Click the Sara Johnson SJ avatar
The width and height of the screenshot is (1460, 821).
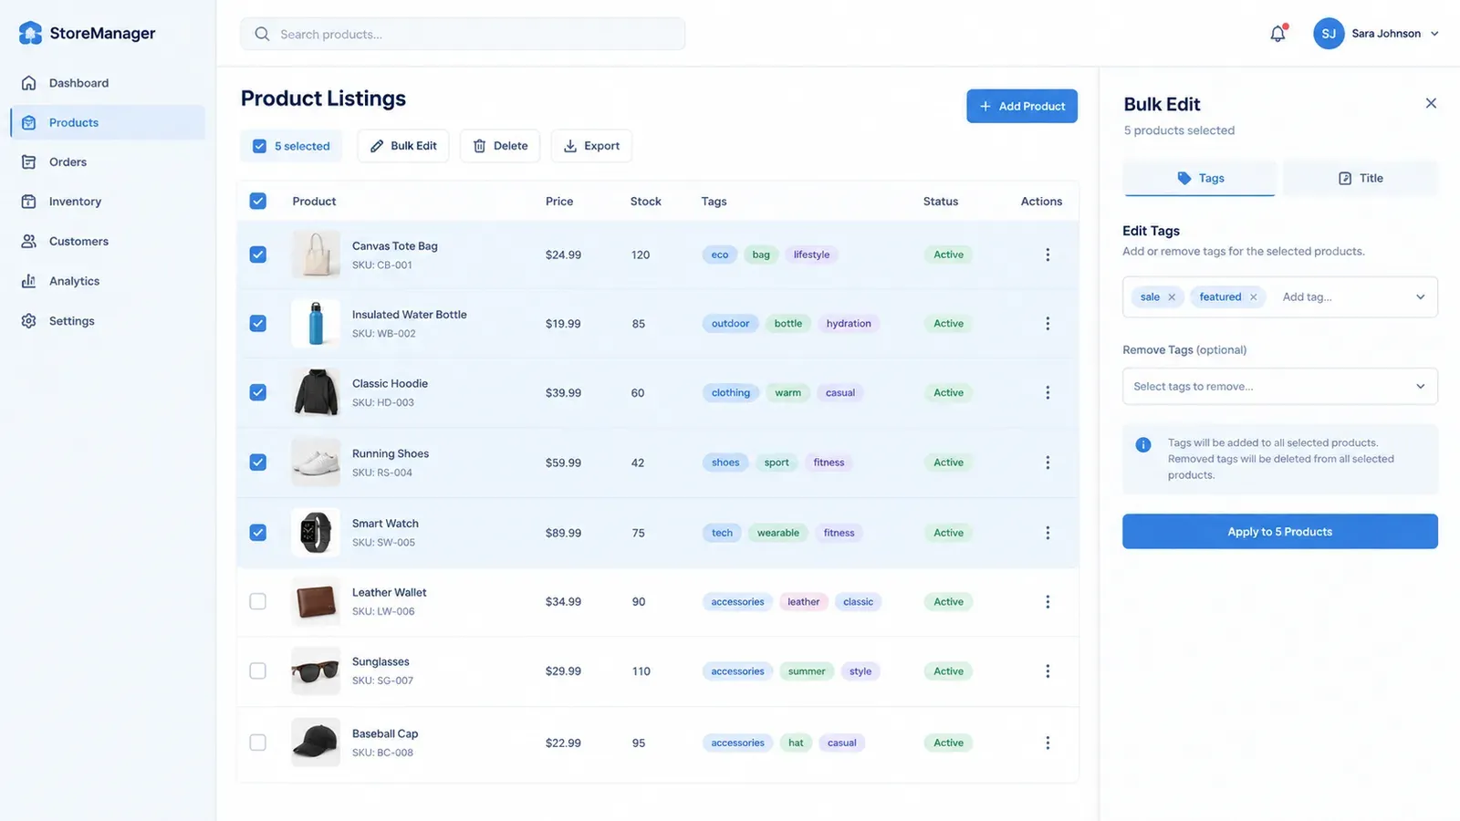[1329, 34]
